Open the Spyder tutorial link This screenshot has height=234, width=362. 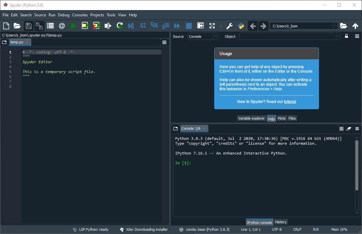pos(290,102)
